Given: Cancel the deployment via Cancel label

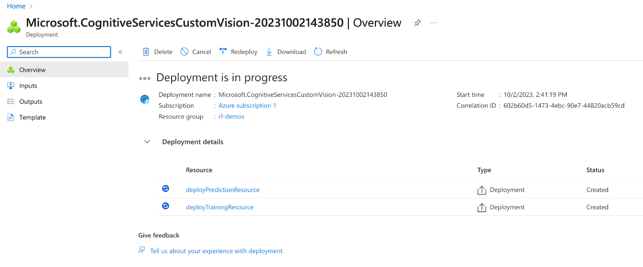Looking at the screenshot, I should [x=201, y=52].
